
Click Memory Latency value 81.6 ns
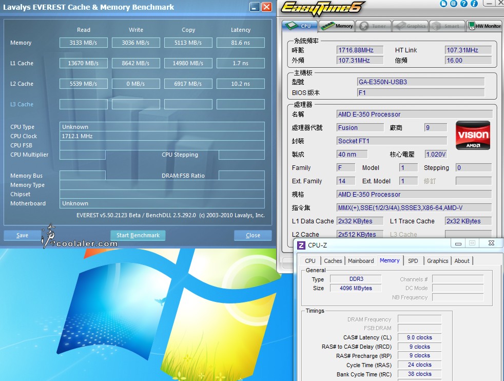pyautogui.click(x=241, y=43)
